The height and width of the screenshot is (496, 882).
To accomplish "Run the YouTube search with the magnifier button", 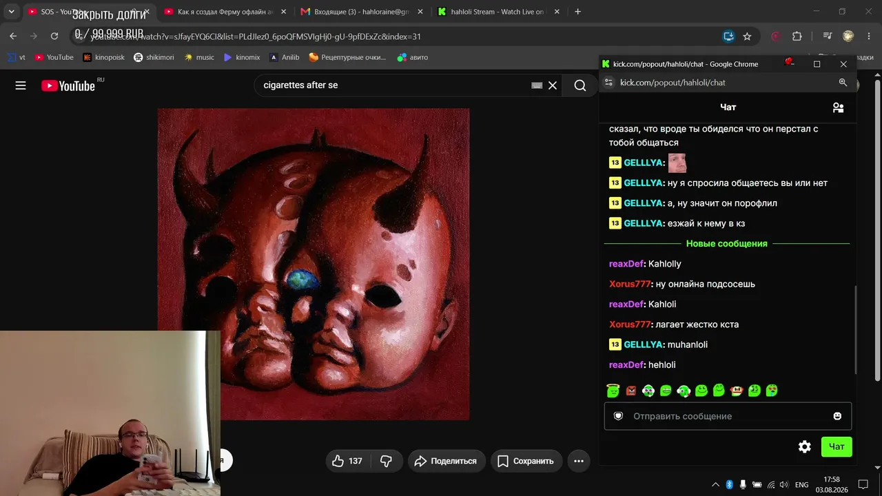I will pyautogui.click(x=580, y=85).
